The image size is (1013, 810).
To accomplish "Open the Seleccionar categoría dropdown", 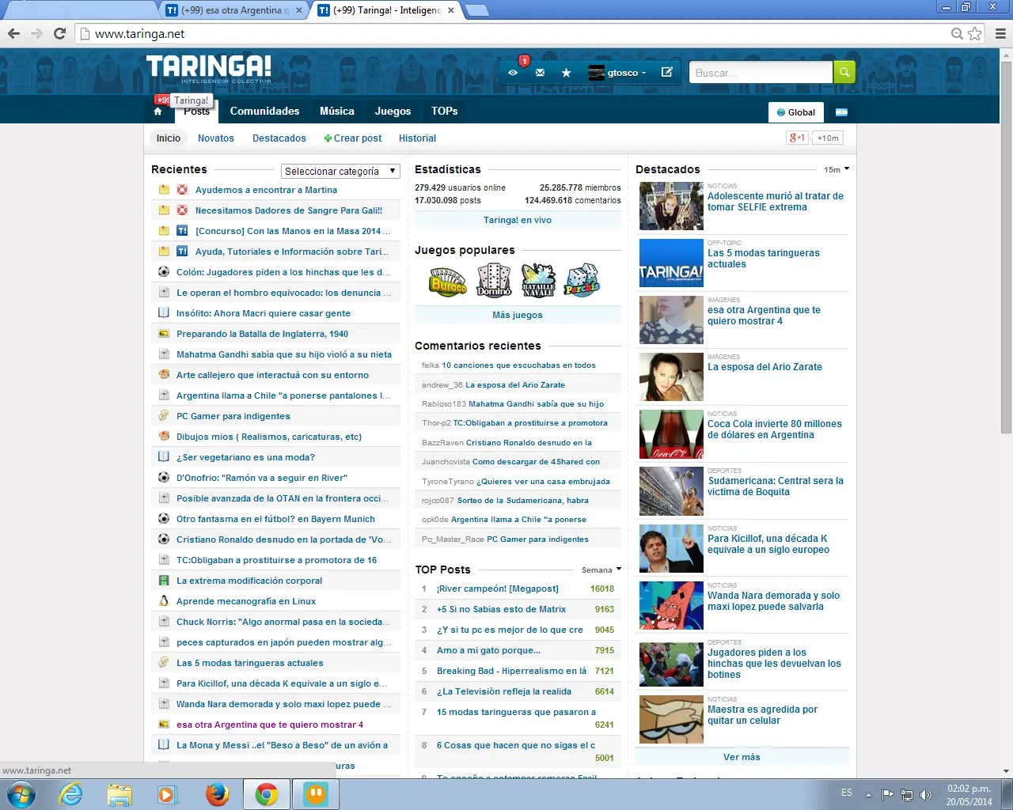I will click(x=340, y=171).
